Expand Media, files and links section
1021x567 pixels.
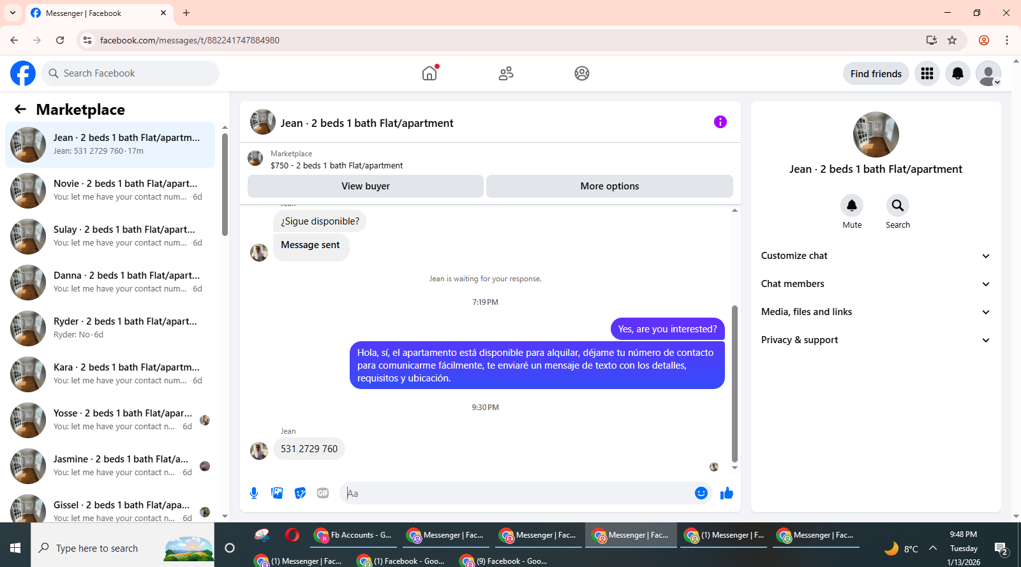(x=876, y=312)
